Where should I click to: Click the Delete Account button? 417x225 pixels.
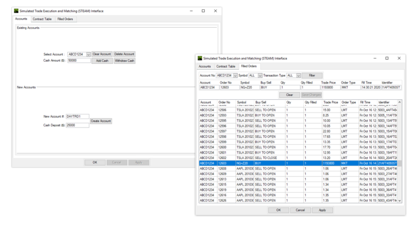click(x=125, y=54)
